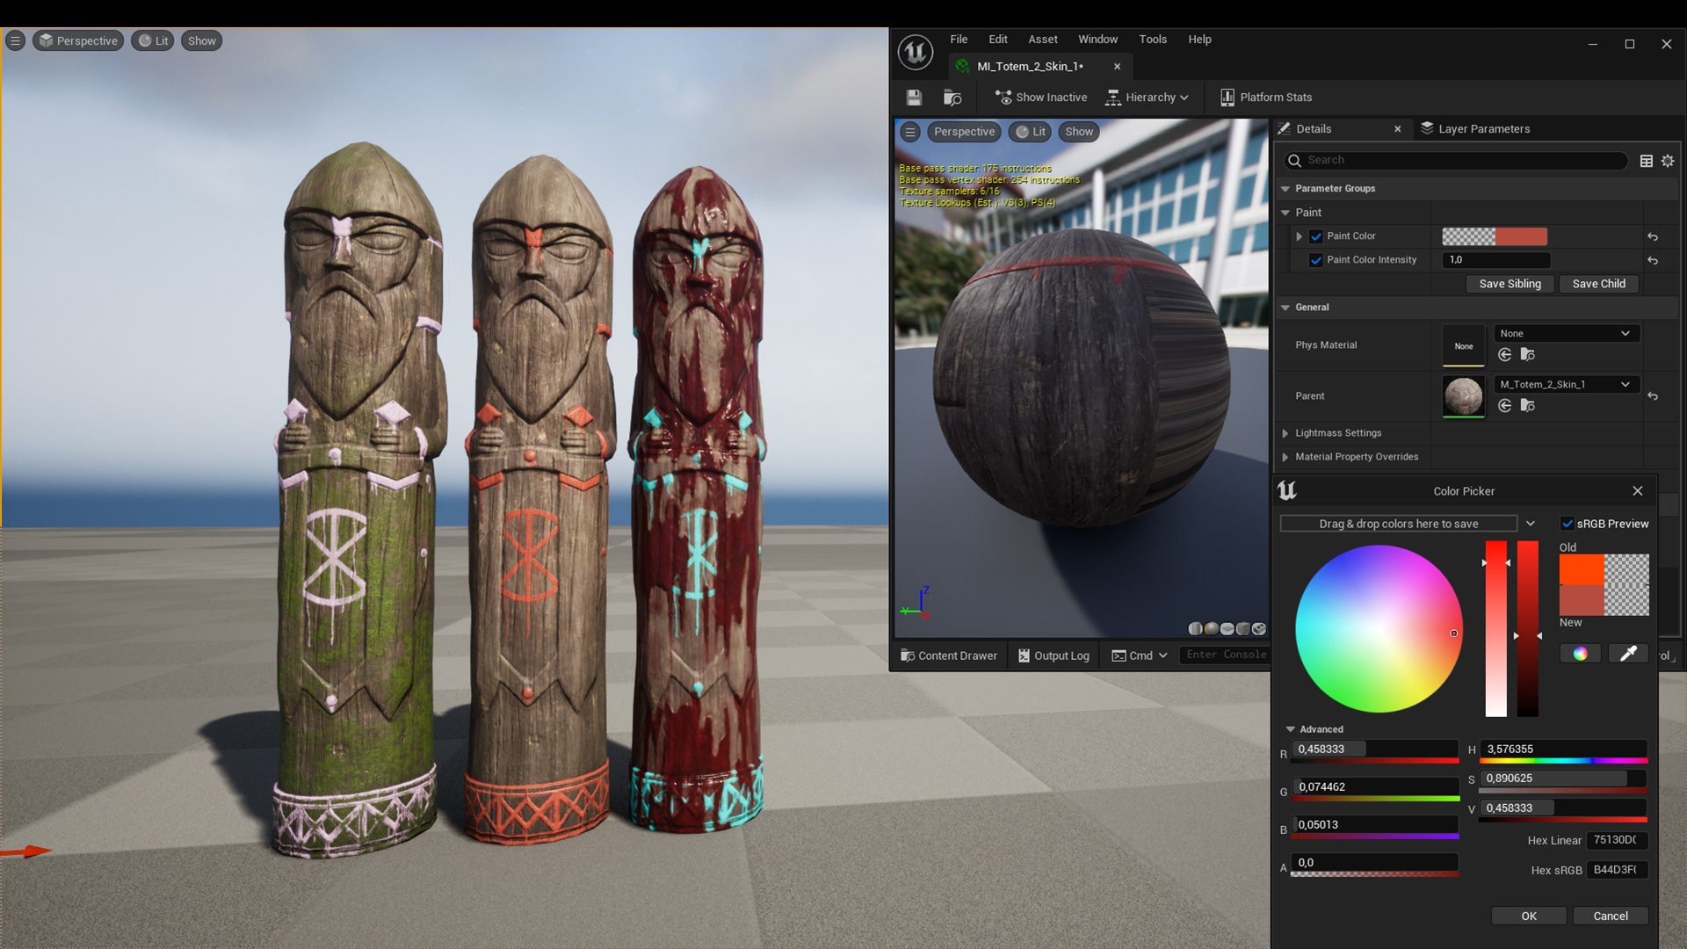Reset Paint Color Intensity to default

click(x=1653, y=260)
